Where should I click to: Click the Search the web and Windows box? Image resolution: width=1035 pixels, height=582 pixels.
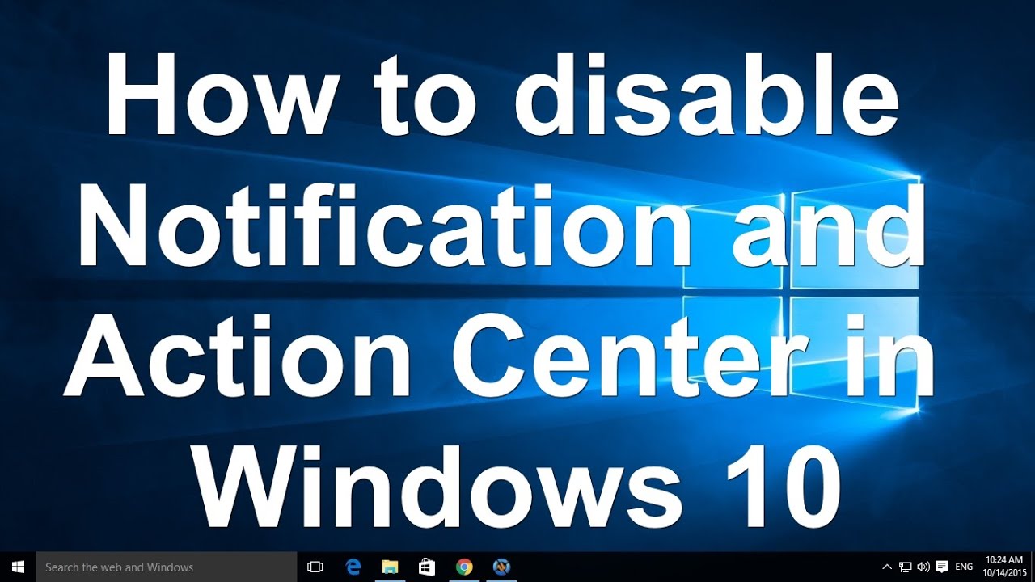click(x=167, y=567)
